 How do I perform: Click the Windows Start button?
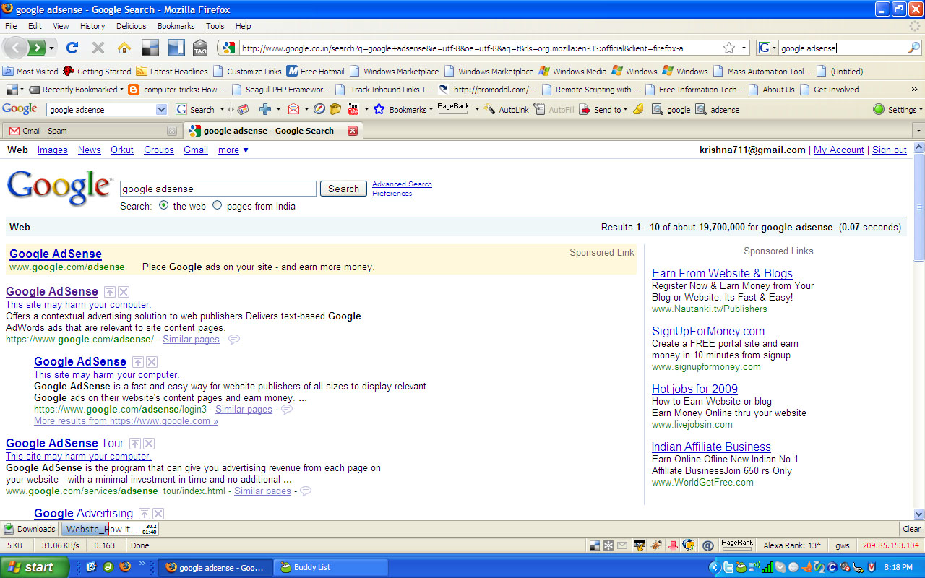click(x=34, y=567)
